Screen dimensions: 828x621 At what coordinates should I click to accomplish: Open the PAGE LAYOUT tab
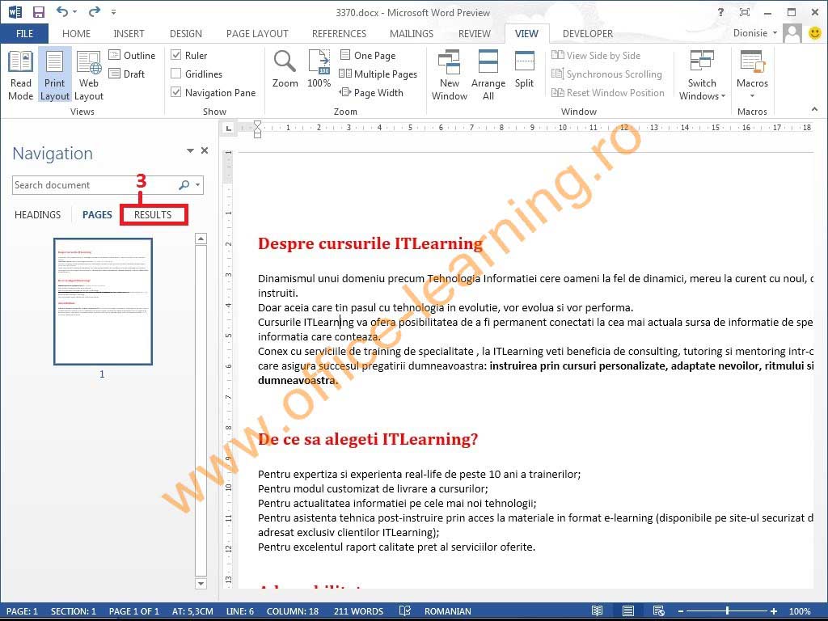click(257, 34)
